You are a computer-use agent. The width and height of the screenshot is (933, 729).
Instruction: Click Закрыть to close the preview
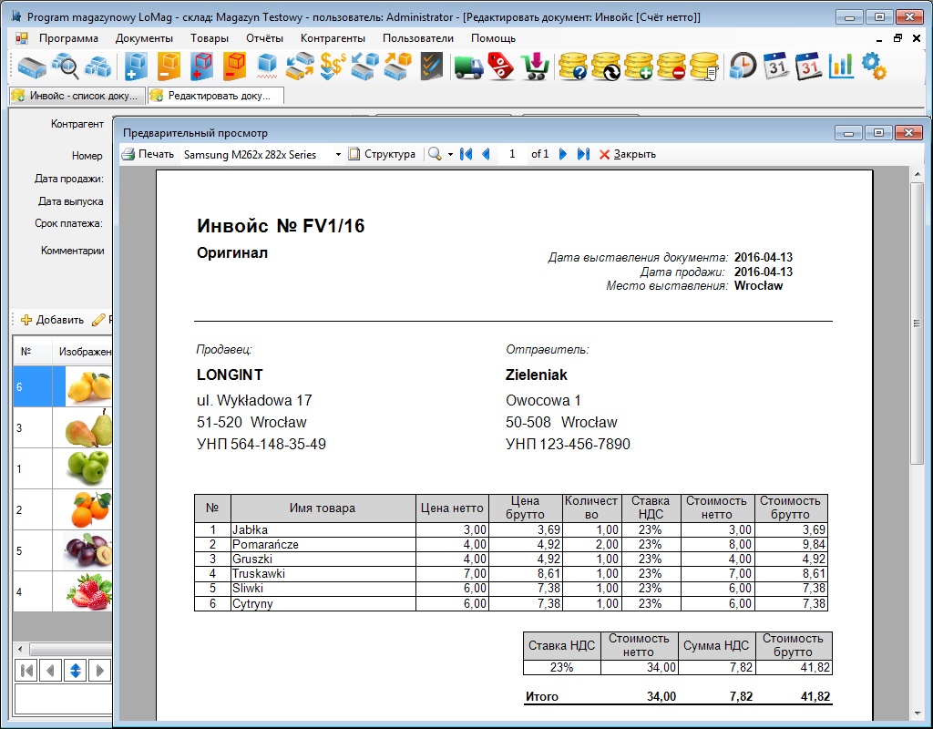point(627,155)
